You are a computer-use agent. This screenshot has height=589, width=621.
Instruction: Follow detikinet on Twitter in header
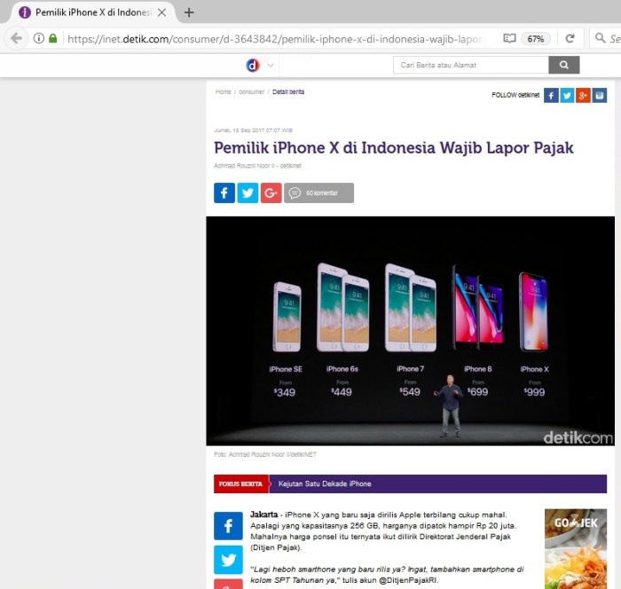567,95
